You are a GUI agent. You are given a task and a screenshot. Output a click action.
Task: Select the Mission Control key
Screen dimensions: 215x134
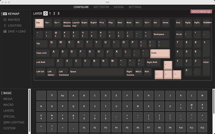(x=67, y=23)
